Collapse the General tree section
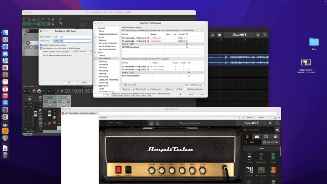Viewport: 327px width, 184px height. [96, 28]
